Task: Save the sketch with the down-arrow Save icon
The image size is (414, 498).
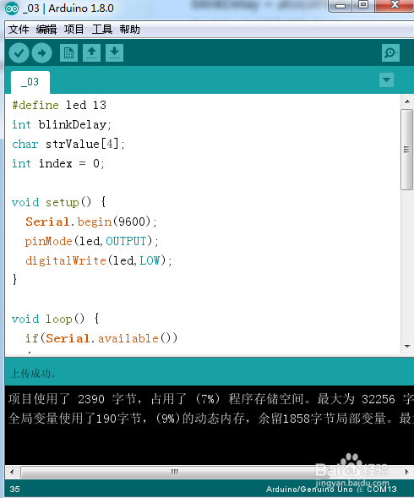Action: [115, 52]
